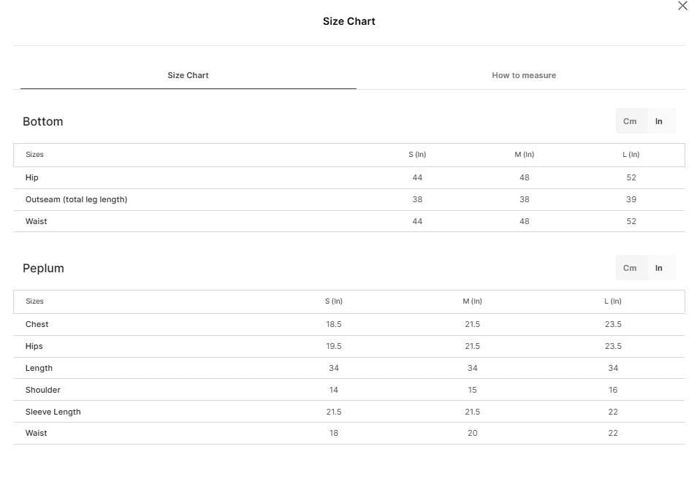Click the Bottom table L (In) column header

point(631,155)
